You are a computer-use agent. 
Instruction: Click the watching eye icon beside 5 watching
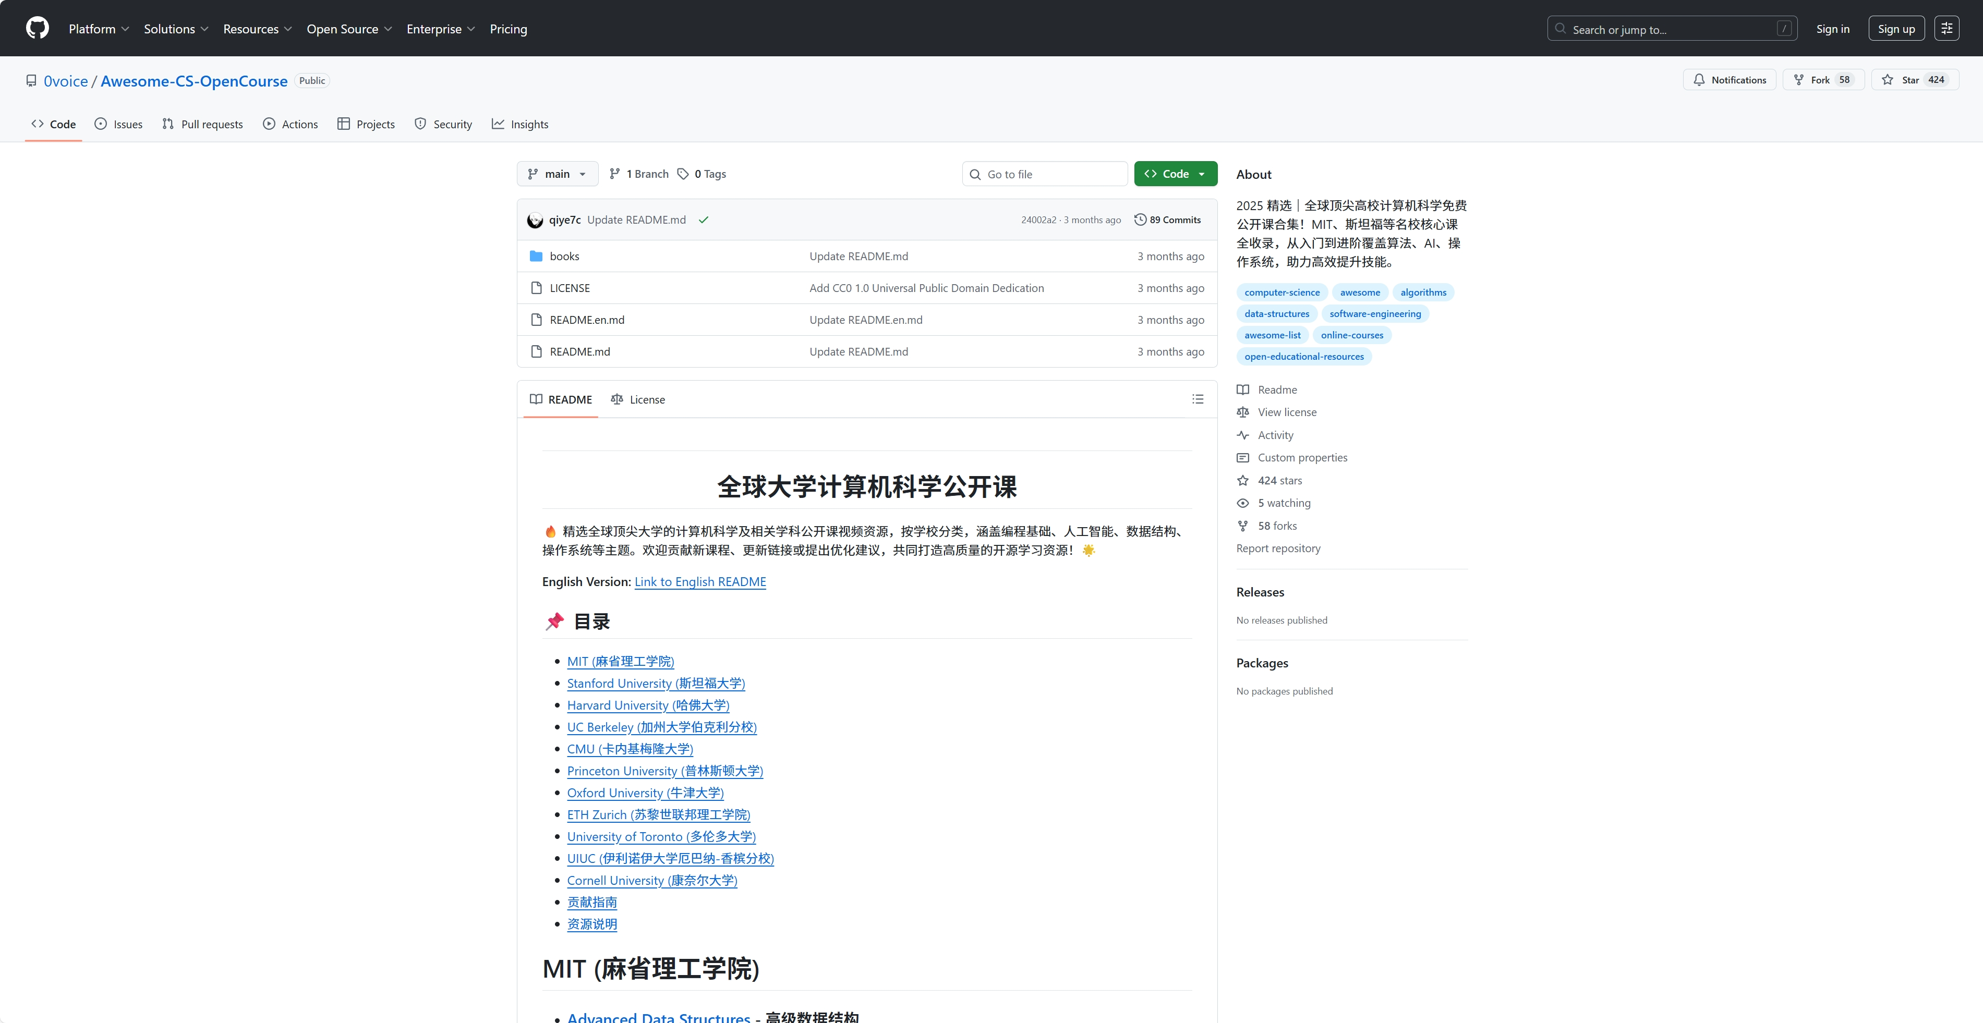[1242, 503]
